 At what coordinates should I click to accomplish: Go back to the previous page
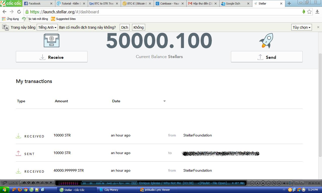pyautogui.click(x=4, y=12)
